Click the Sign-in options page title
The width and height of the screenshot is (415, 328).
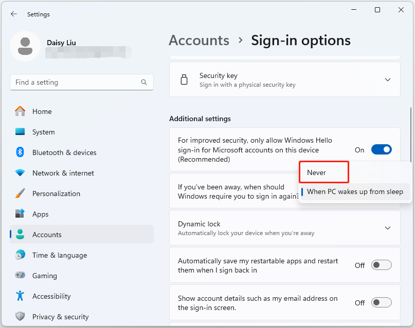(301, 41)
